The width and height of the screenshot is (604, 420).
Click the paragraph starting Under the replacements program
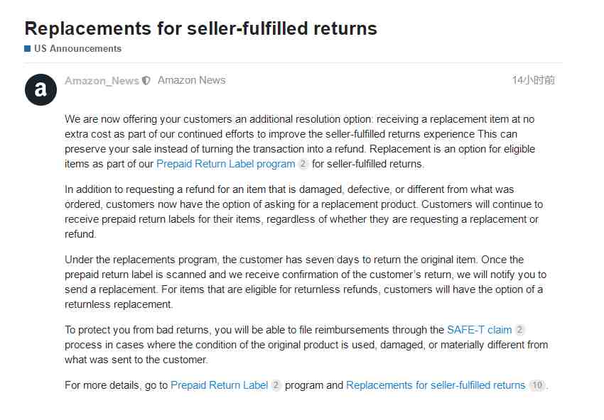pyautogui.click(x=306, y=282)
